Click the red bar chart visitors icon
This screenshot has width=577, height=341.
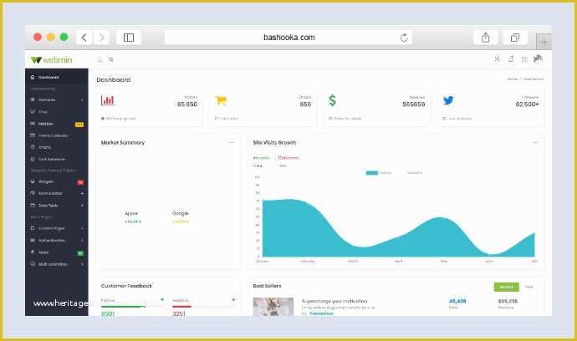coord(107,100)
